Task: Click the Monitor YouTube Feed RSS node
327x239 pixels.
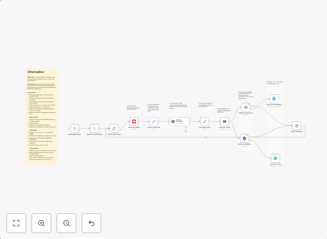Action: click(94, 128)
